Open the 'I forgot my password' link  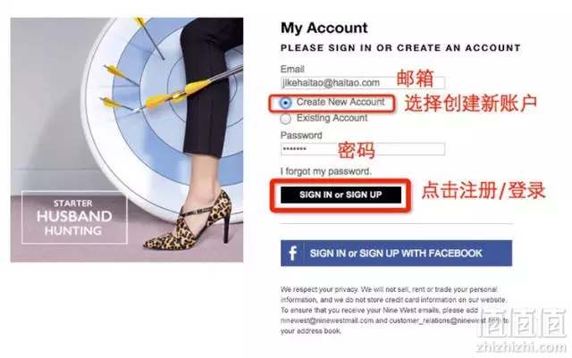pos(325,171)
